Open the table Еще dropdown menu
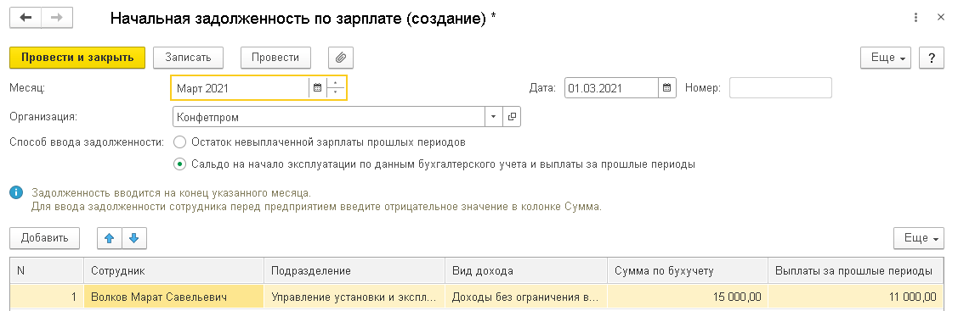This screenshot has width=958, height=311. coord(919,239)
